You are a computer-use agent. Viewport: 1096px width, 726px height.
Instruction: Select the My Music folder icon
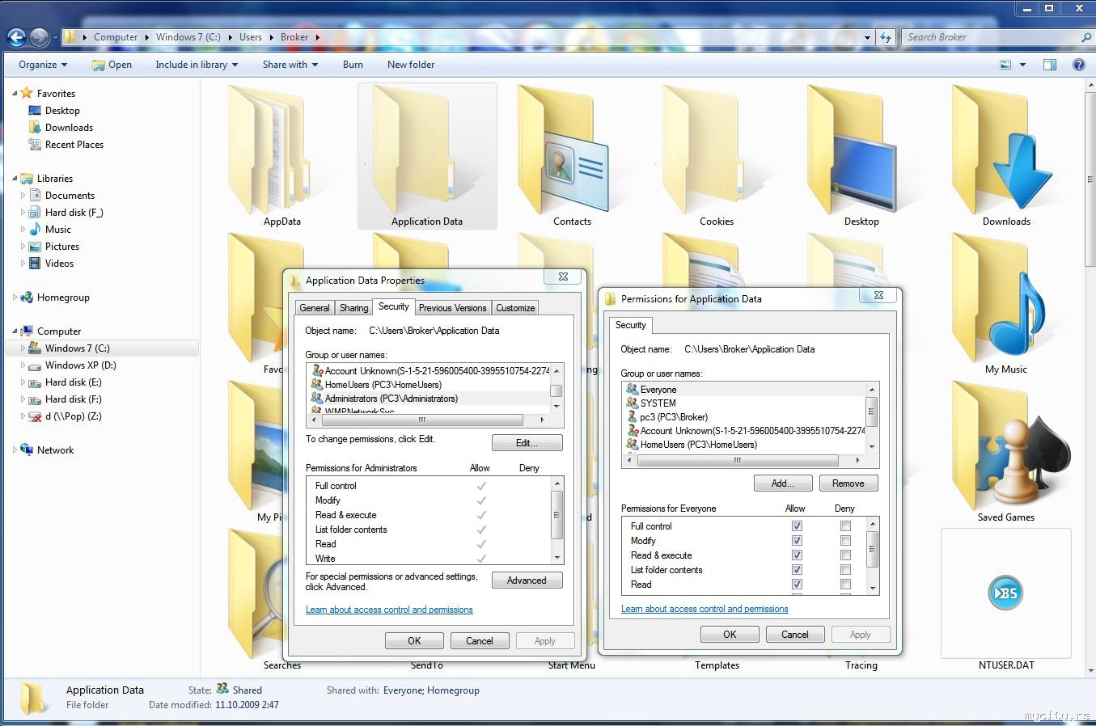pyautogui.click(x=1006, y=305)
